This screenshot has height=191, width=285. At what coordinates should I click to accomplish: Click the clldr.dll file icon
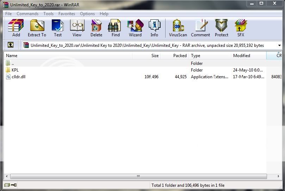(8, 76)
